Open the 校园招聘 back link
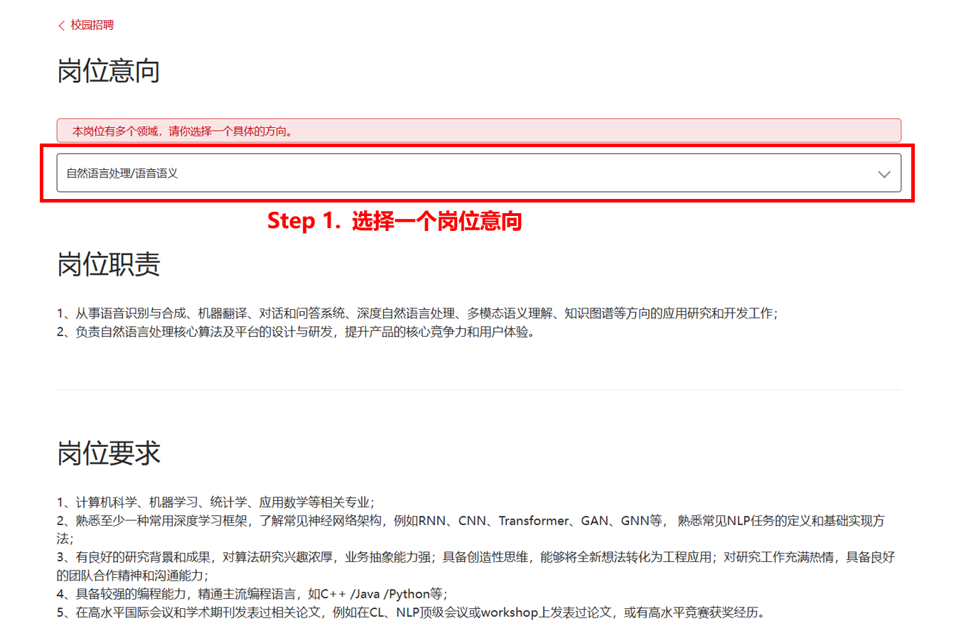Screen dimensions: 961x631 pos(92,26)
